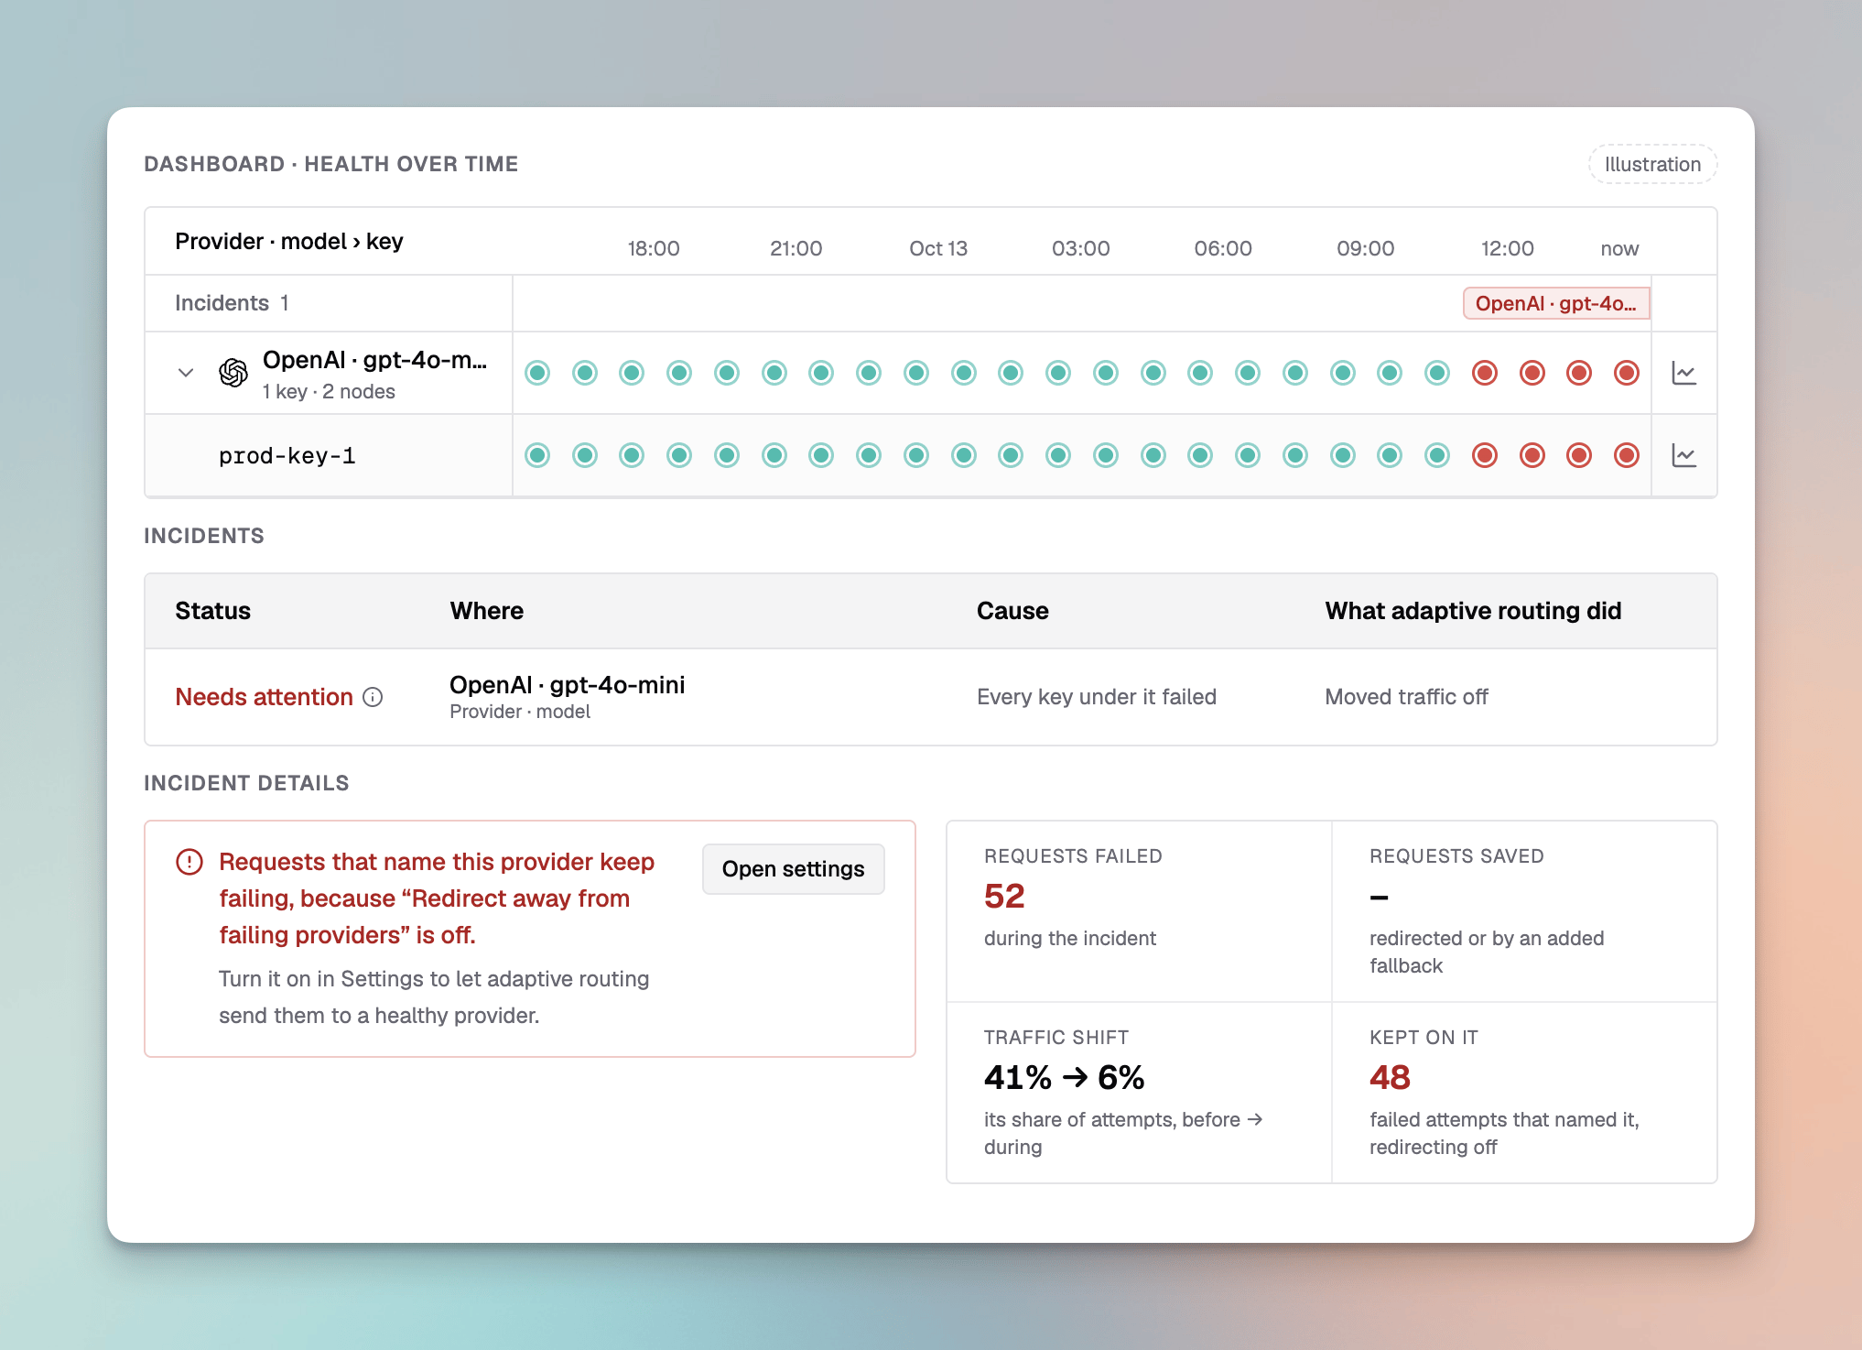This screenshot has width=1862, height=1350.
Task: Click the Requests Failed value 52
Action: click(1004, 896)
